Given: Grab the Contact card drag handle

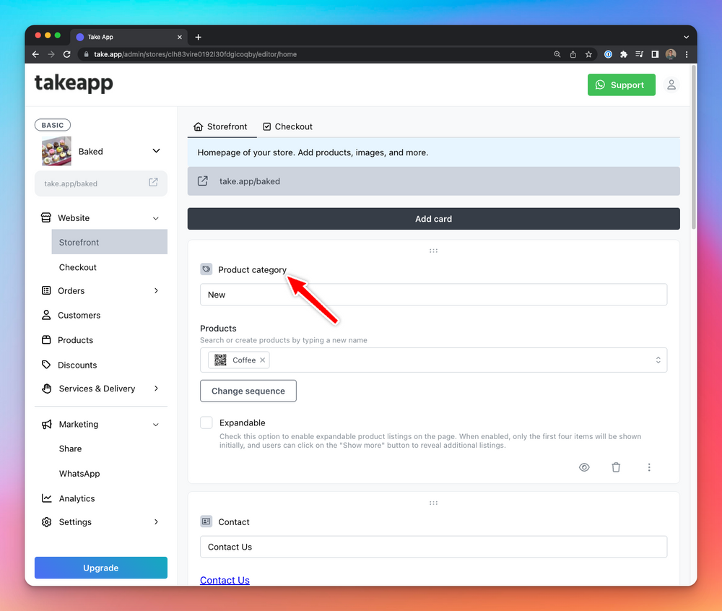Looking at the screenshot, I should click(433, 503).
